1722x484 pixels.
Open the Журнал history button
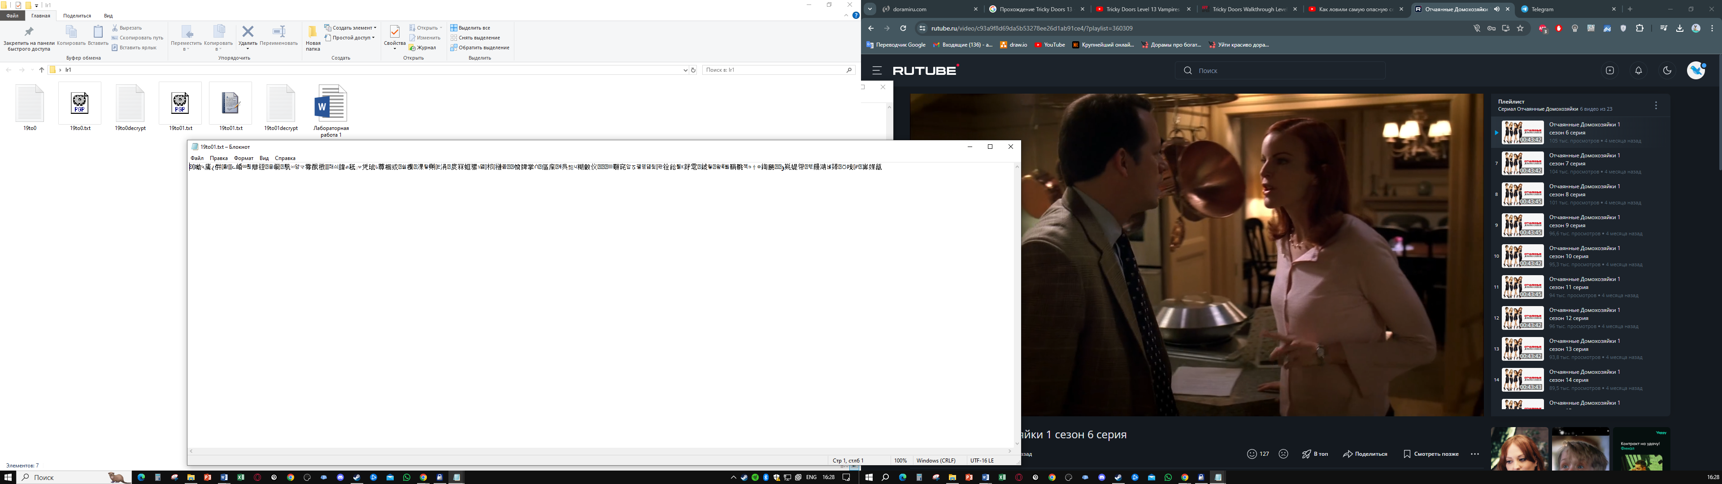[422, 48]
